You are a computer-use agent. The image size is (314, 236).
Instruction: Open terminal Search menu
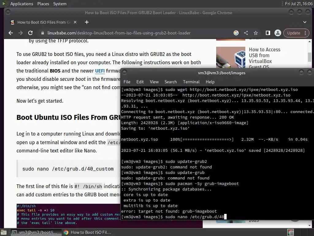click(170, 82)
